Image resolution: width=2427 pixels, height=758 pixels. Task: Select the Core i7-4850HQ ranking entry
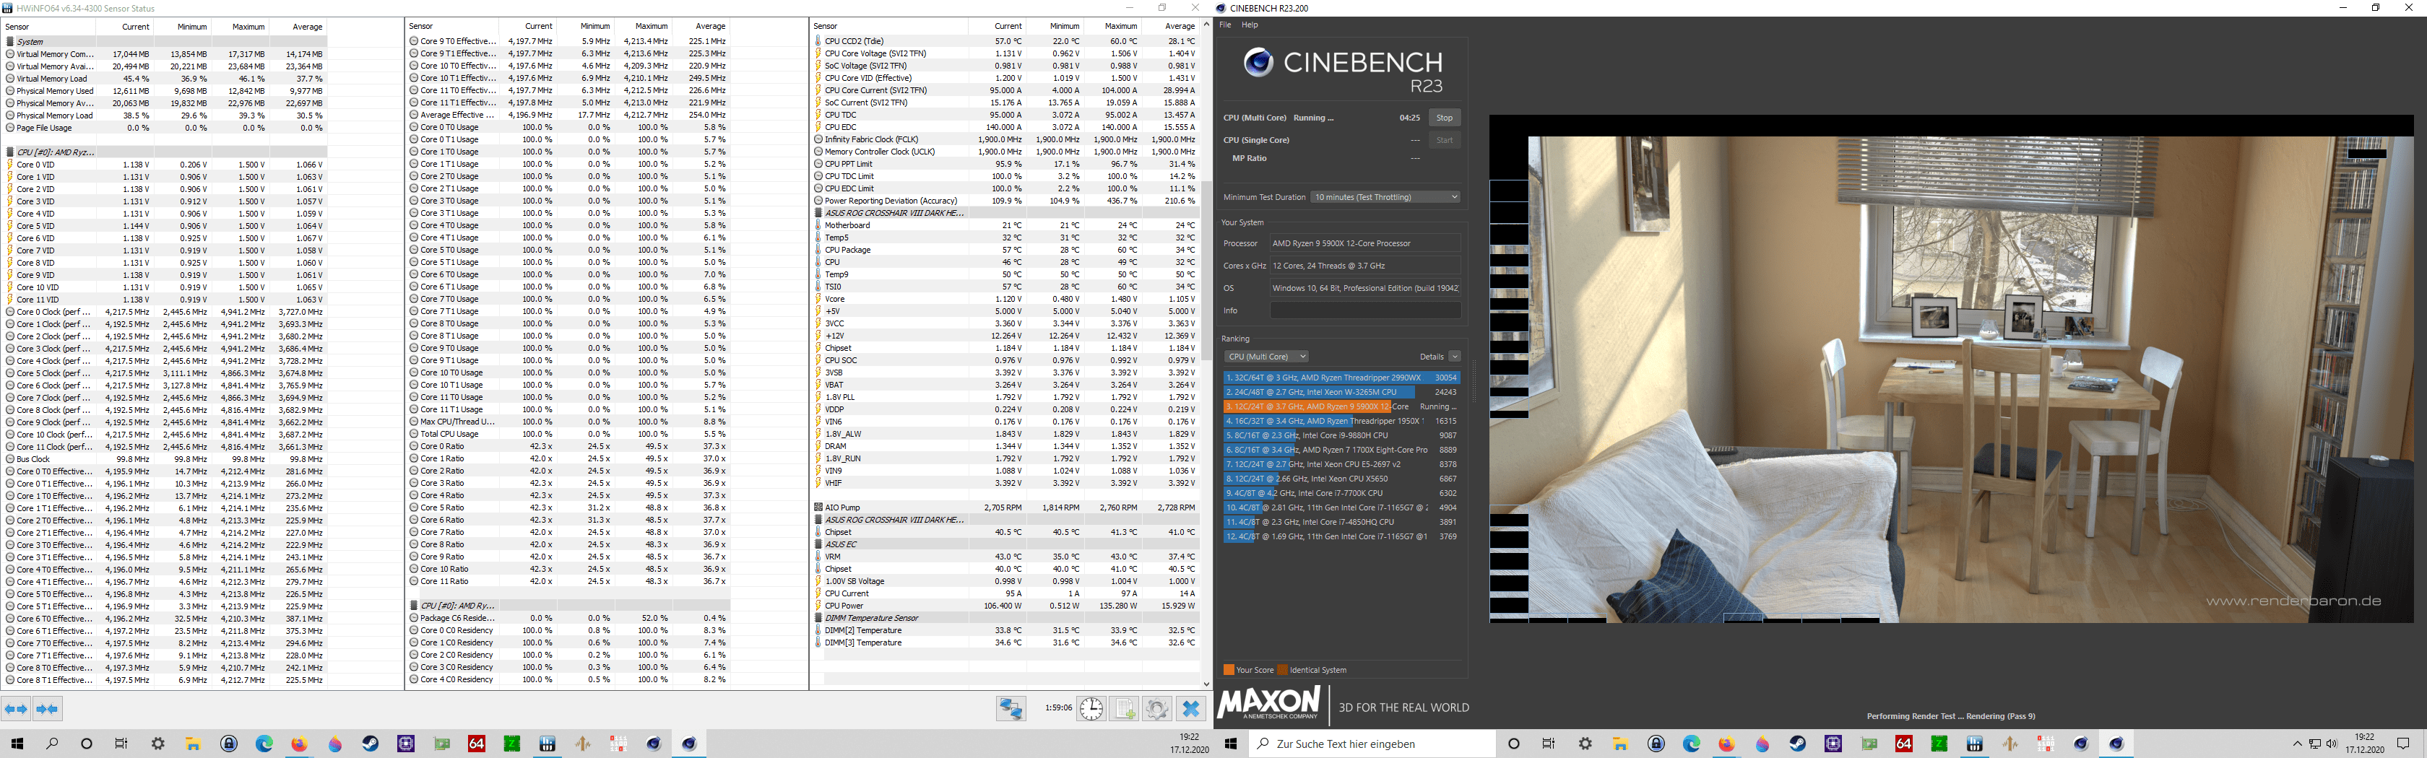click(1341, 522)
